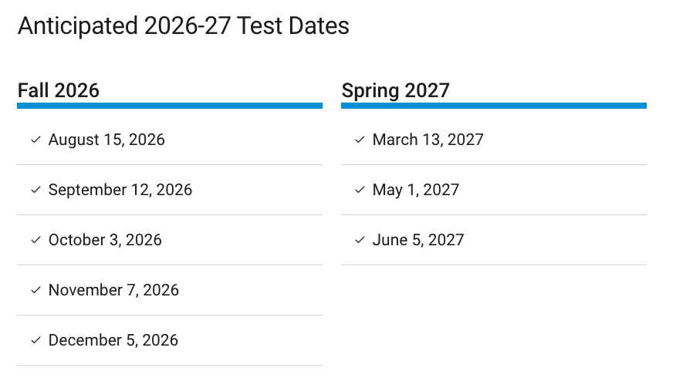This screenshot has width=676, height=388.
Task: Click the checkmark icon before October 3, 2026
Action: (35, 240)
